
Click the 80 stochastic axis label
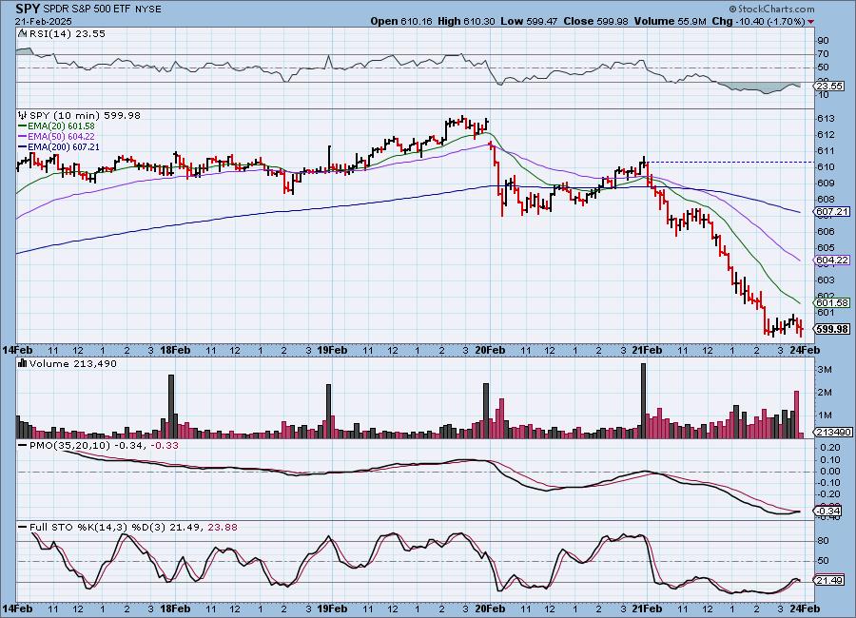tap(824, 540)
